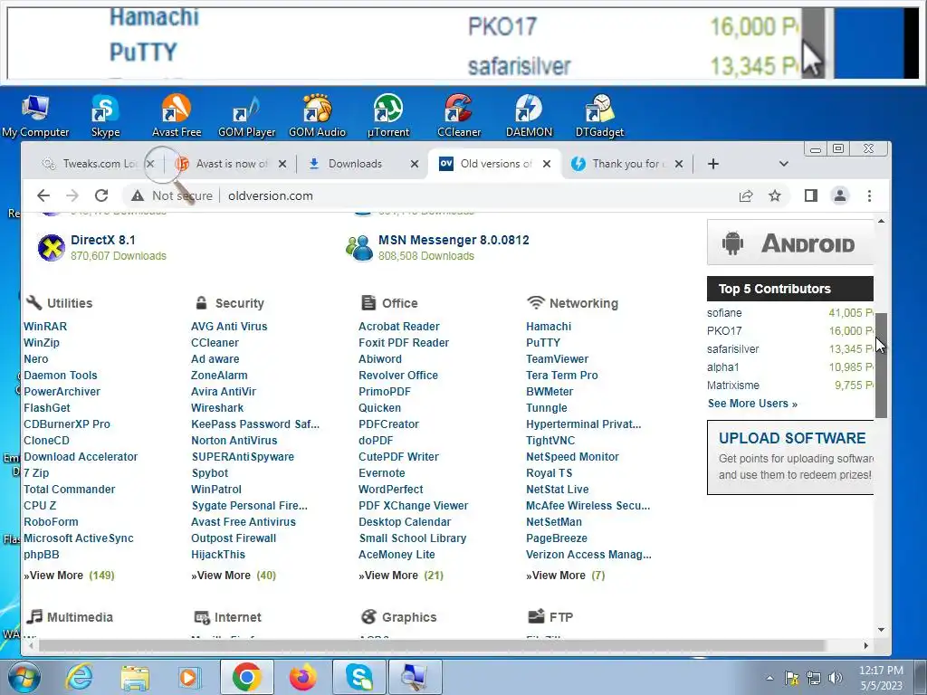Launch the GOM Player desktop shortcut
Screen dimensions: 927x695
(246, 116)
